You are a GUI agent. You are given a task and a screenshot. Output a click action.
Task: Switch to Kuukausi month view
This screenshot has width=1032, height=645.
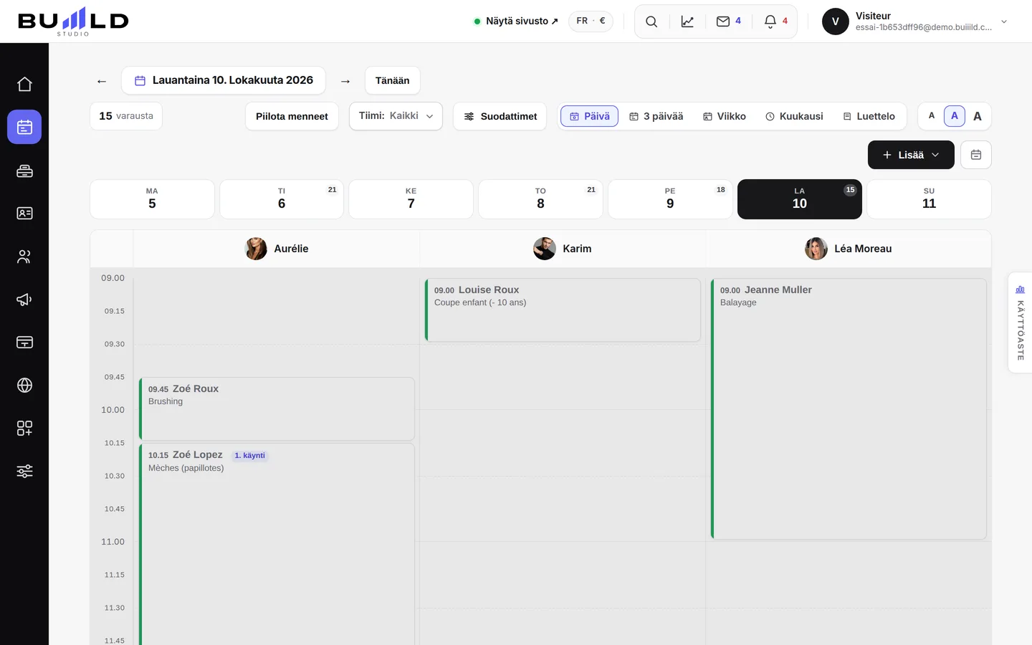click(794, 116)
